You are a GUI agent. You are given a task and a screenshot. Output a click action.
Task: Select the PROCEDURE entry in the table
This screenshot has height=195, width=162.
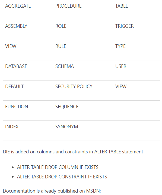(68, 6)
